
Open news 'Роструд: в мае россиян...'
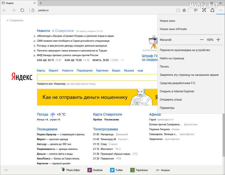pos(72,46)
